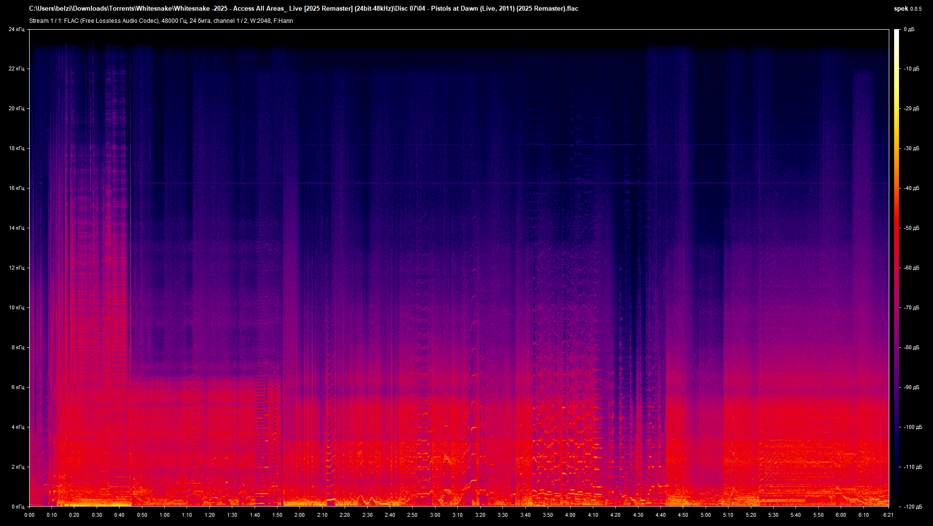The image size is (933, 526).
Task: Click the FLAC file path title
Action: 303,8
